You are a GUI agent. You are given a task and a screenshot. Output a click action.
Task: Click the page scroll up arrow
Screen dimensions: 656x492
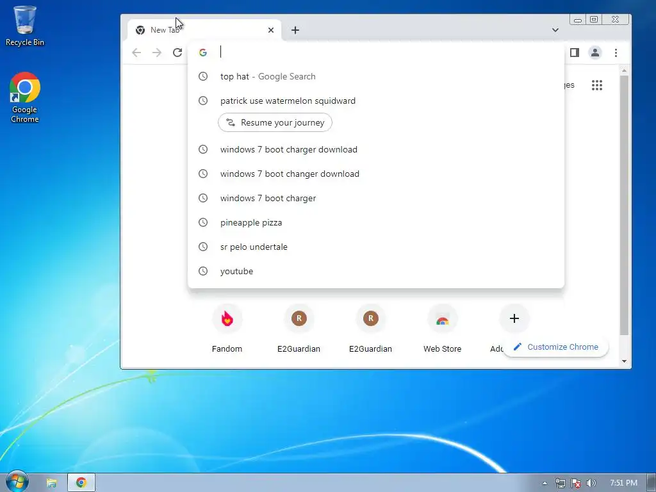[x=624, y=70]
